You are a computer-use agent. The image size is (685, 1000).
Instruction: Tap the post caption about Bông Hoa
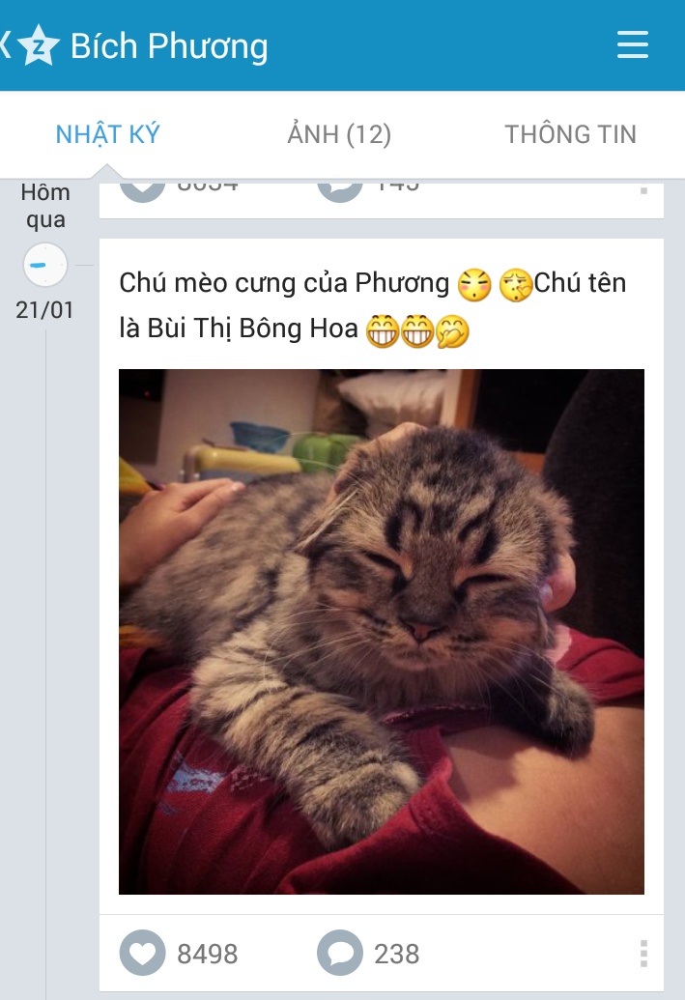point(373,306)
